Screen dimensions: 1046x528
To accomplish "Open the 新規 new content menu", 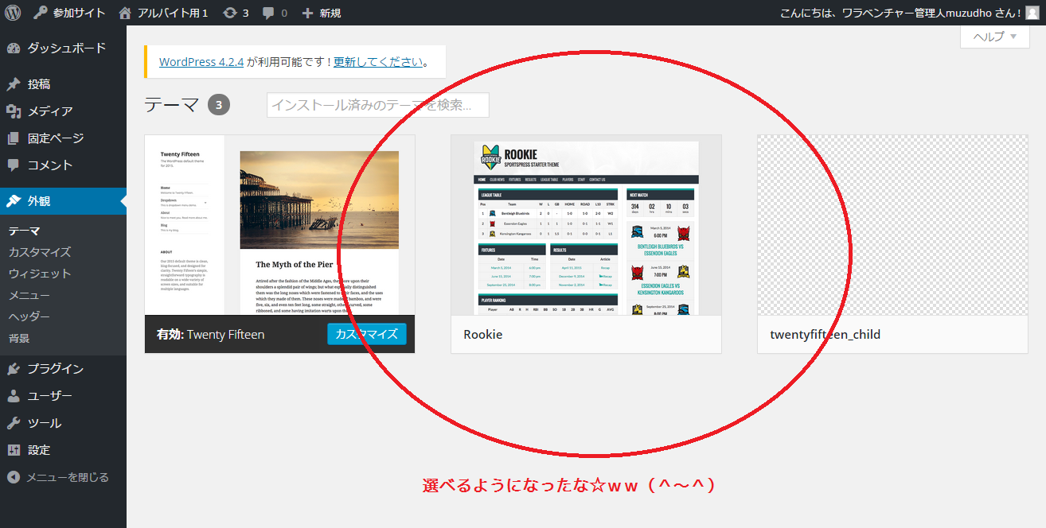I will [322, 13].
